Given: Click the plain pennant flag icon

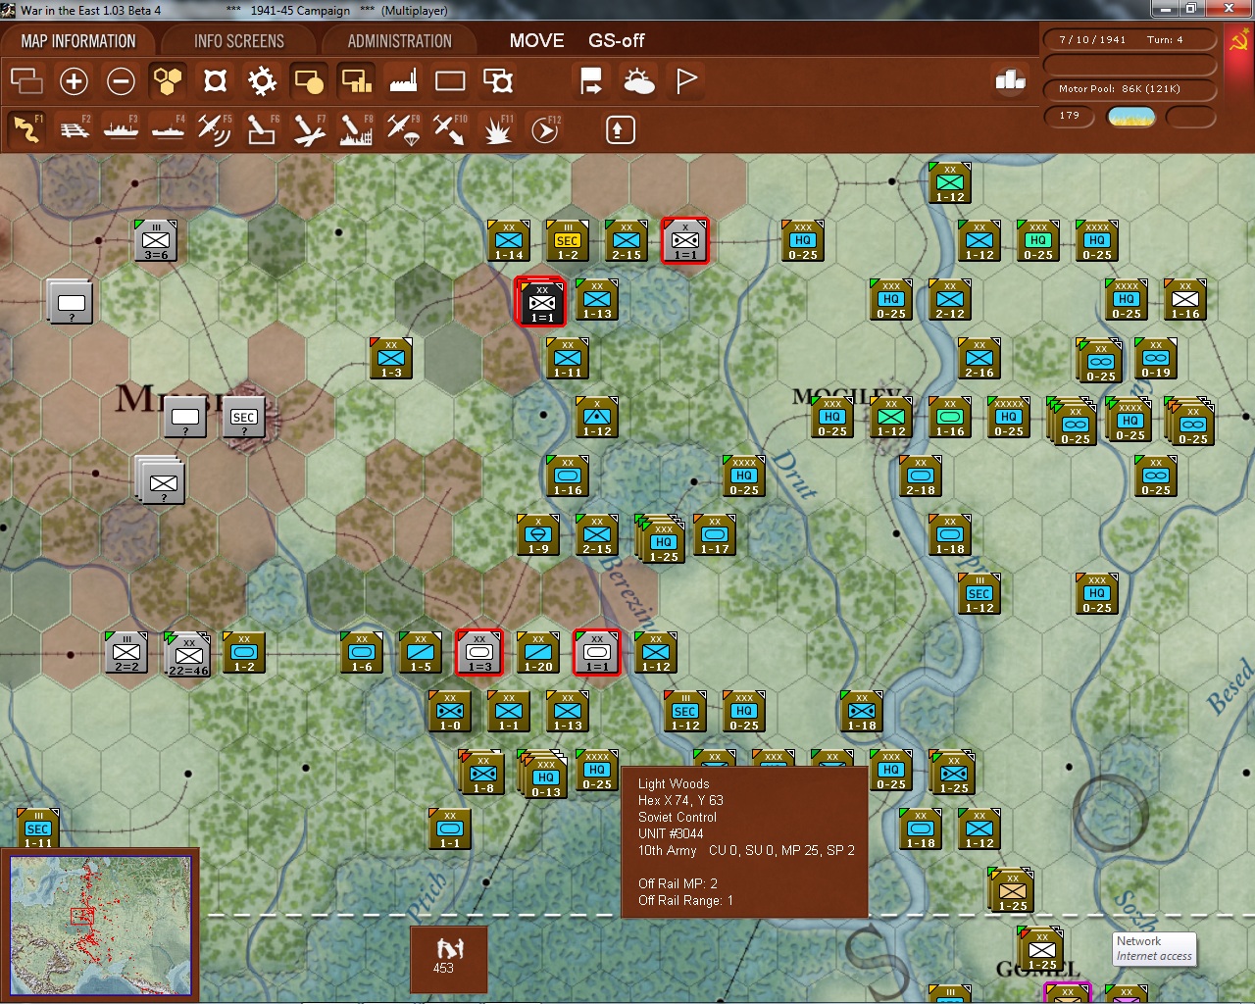Looking at the screenshot, I should pyautogui.click(x=686, y=80).
